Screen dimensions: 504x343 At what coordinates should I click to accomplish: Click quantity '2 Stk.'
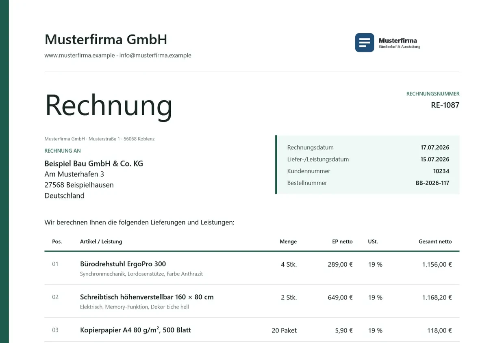[289, 297]
